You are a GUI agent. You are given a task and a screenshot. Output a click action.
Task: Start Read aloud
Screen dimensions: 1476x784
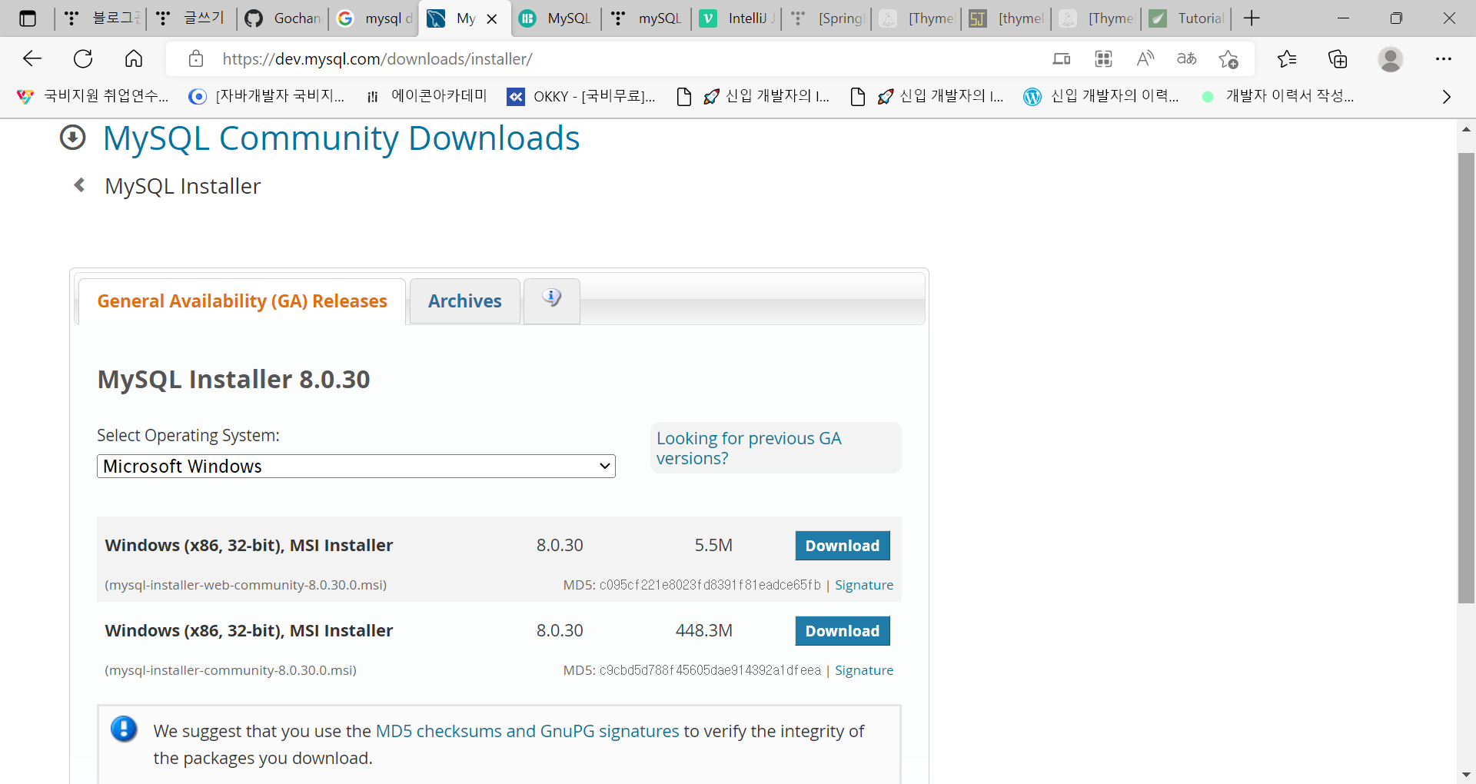[1145, 58]
